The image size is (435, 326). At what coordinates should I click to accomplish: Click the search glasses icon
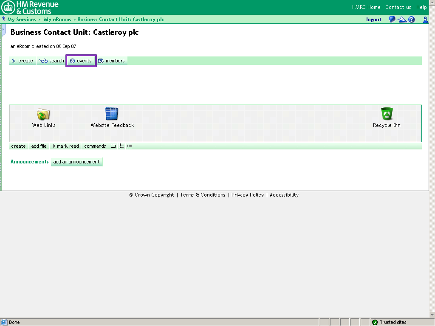(x=44, y=61)
